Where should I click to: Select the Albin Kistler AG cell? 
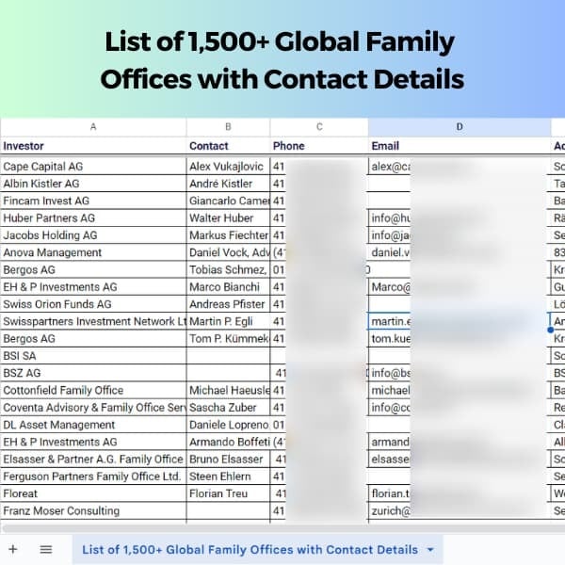click(x=93, y=184)
